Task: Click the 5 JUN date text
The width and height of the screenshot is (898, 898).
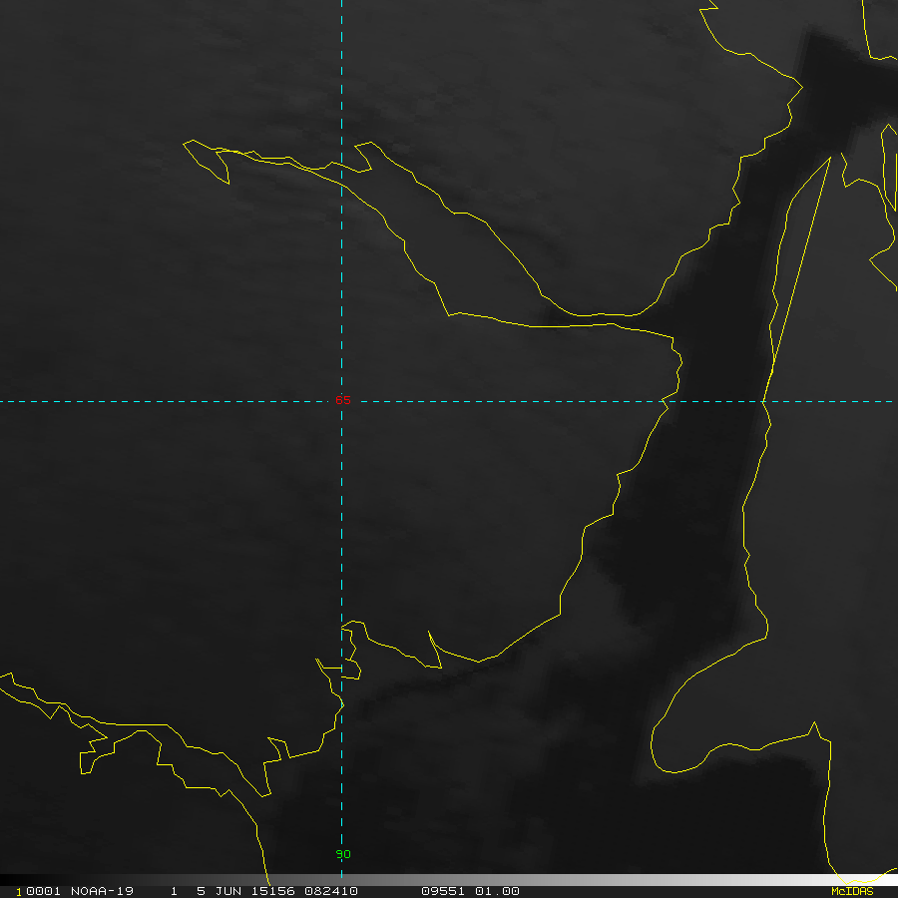Action: tap(218, 891)
